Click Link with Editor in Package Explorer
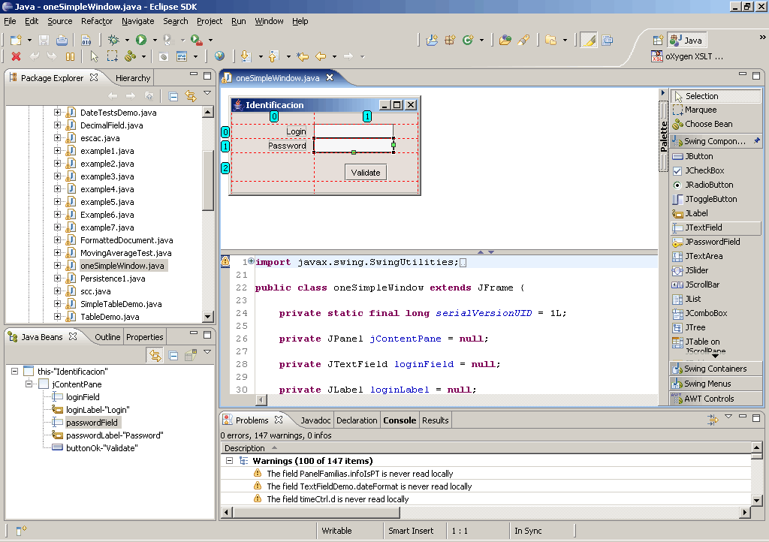769x542 pixels. pyautogui.click(x=190, y=95)
